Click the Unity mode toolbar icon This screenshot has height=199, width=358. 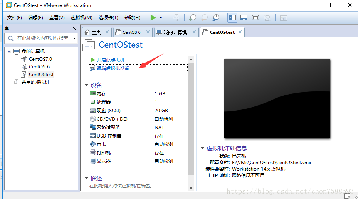point(267,18)
